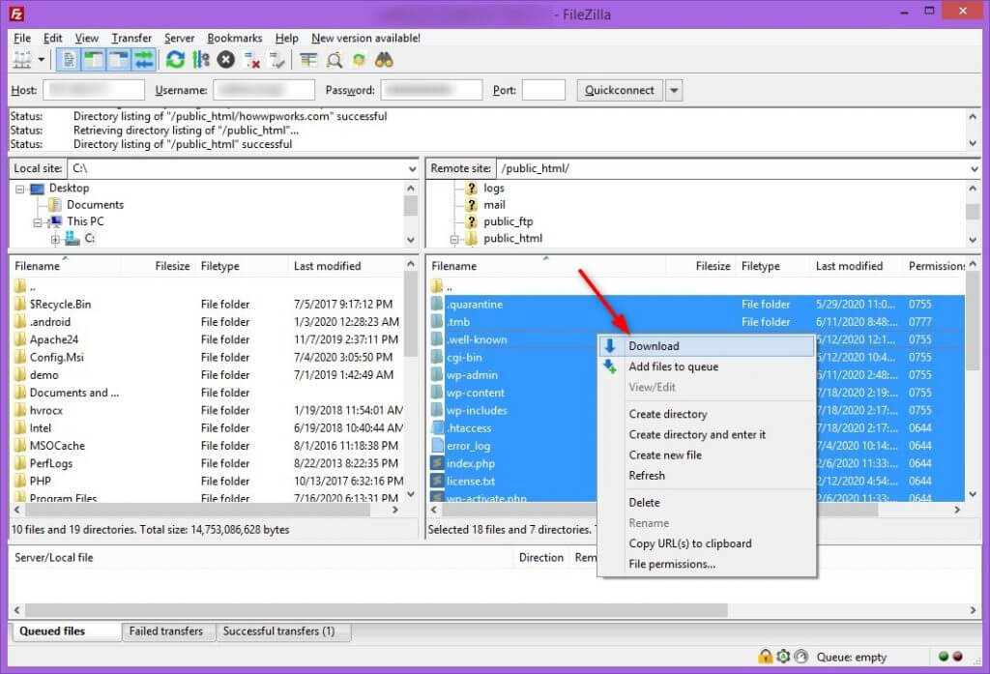Choose File permissions... in context menu

pyautogui.click(x=707, y=564)
